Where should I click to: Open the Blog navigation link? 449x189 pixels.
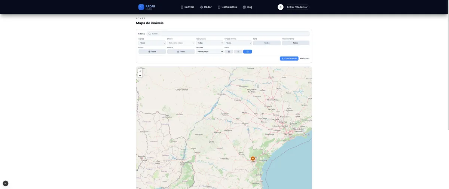247,7
